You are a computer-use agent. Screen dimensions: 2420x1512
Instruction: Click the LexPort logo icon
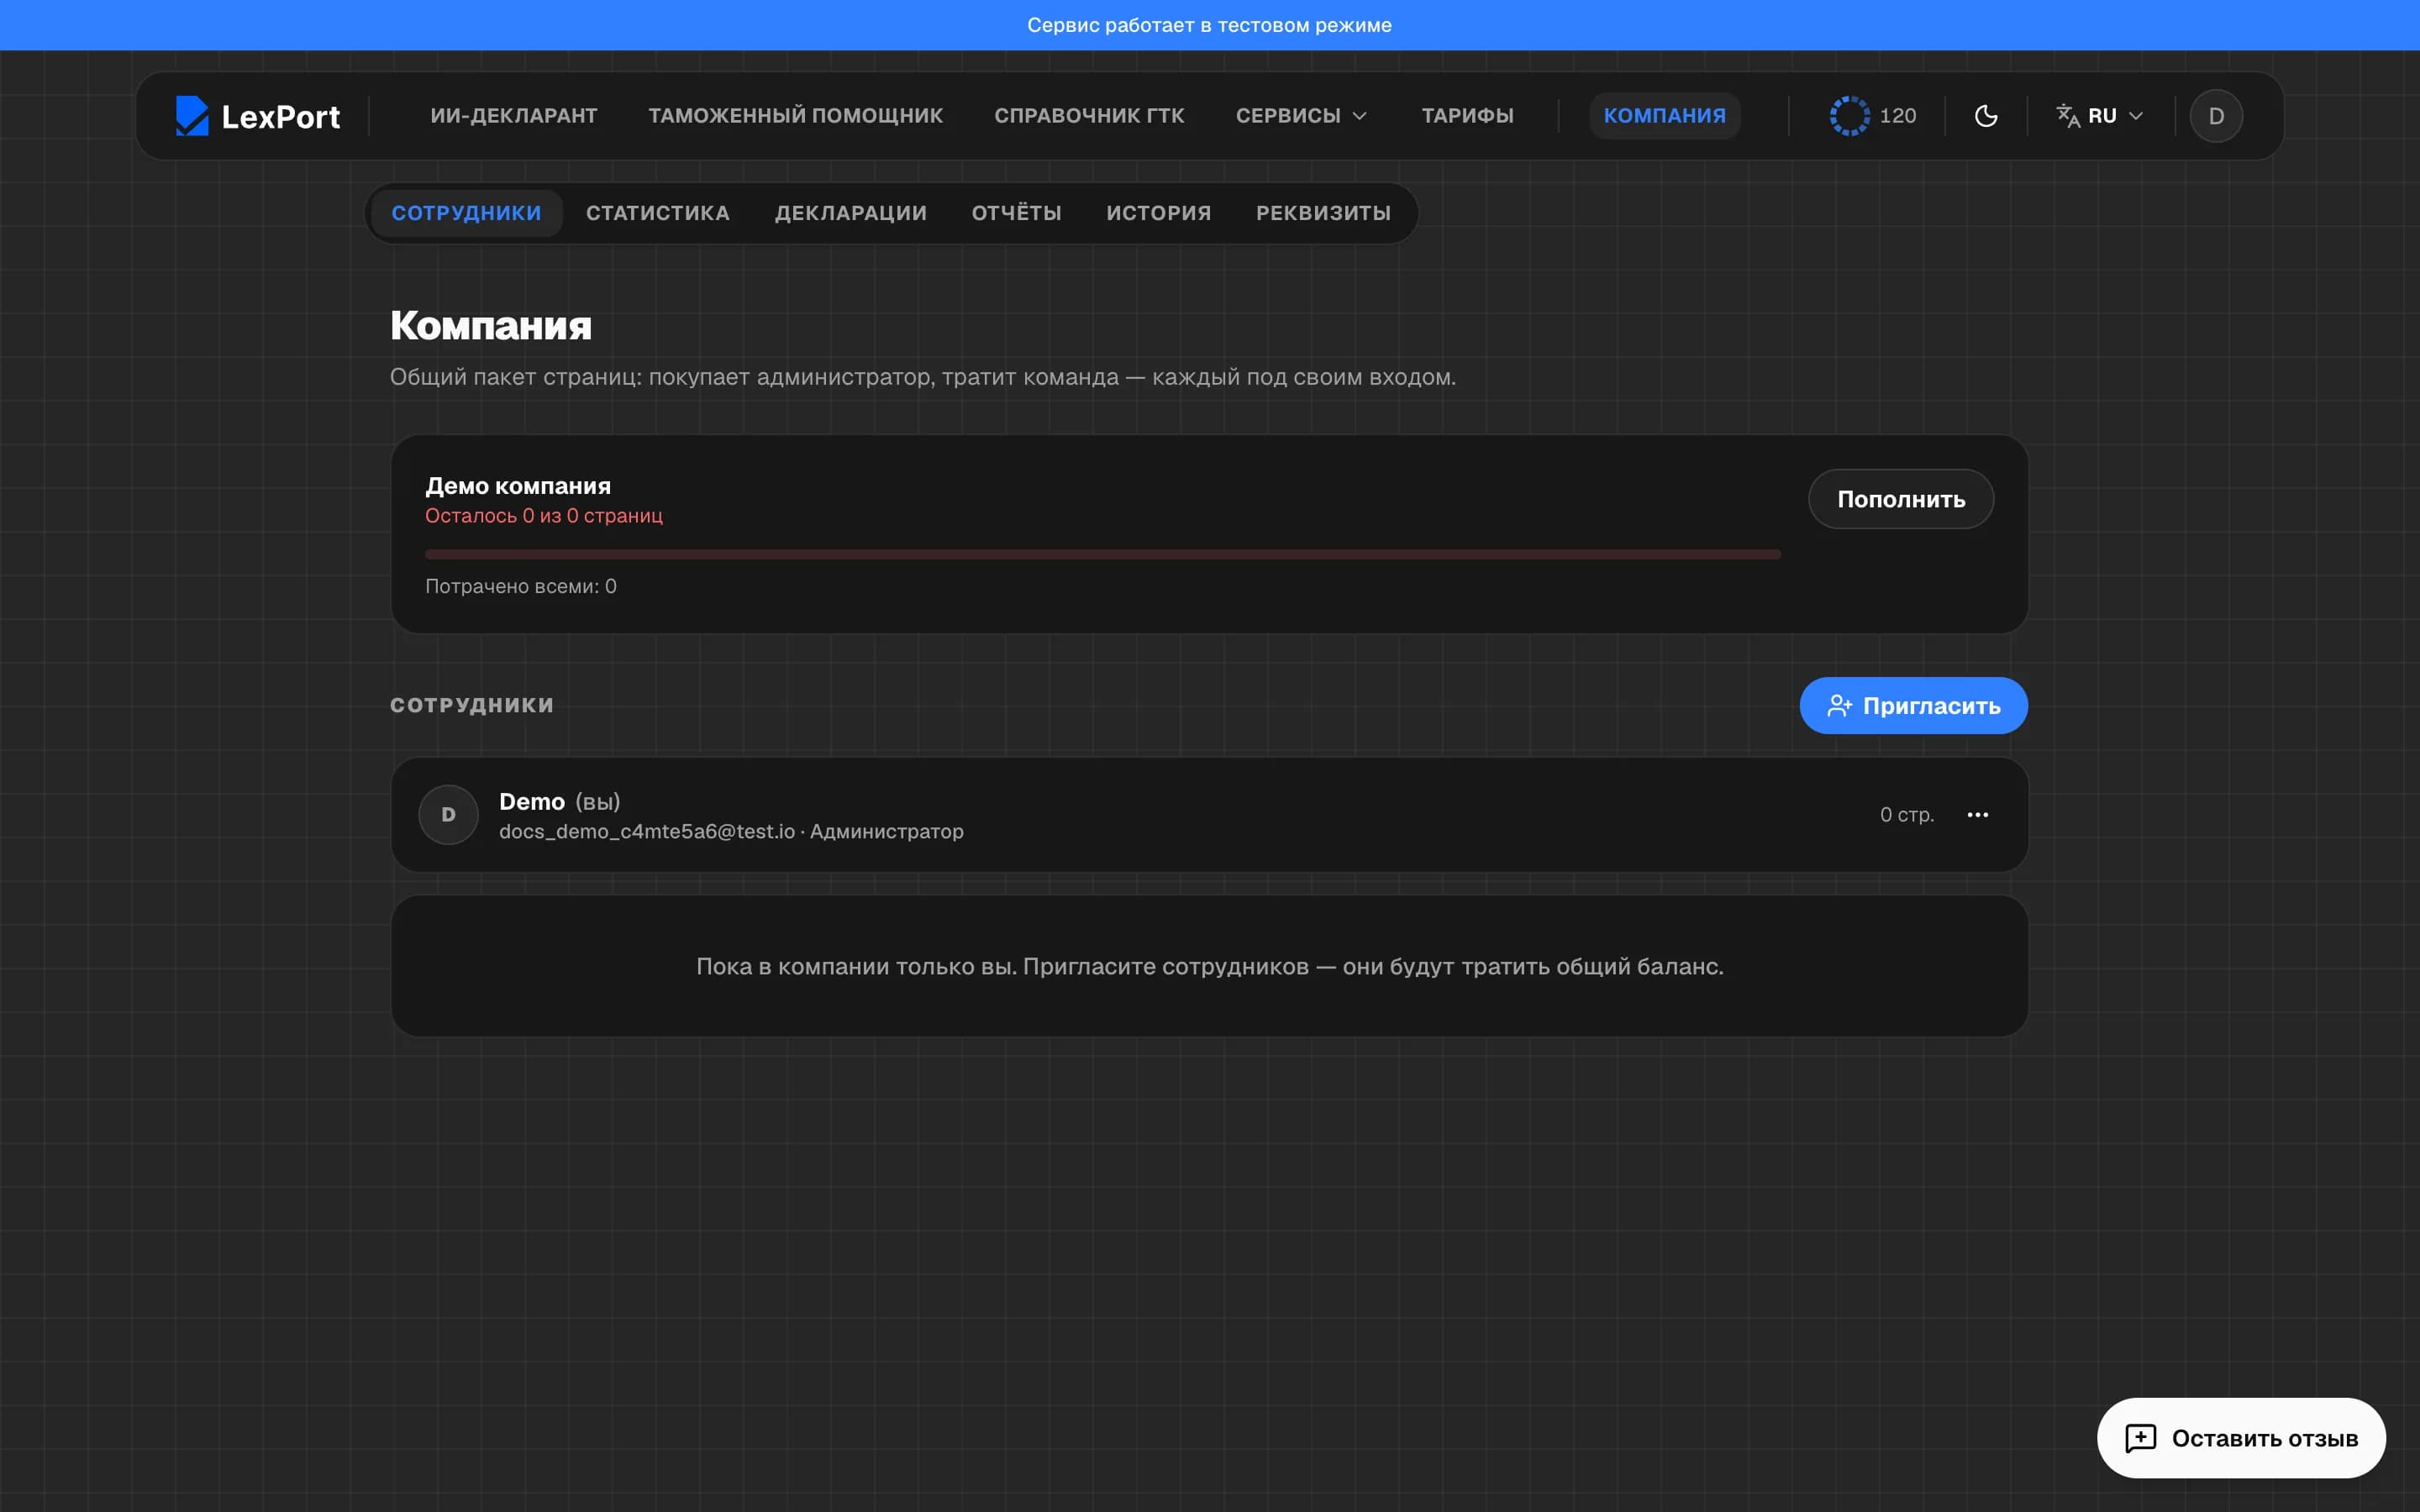click(192, 116)
